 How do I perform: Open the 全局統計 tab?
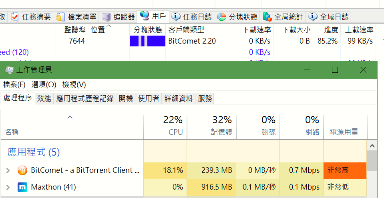283,17
